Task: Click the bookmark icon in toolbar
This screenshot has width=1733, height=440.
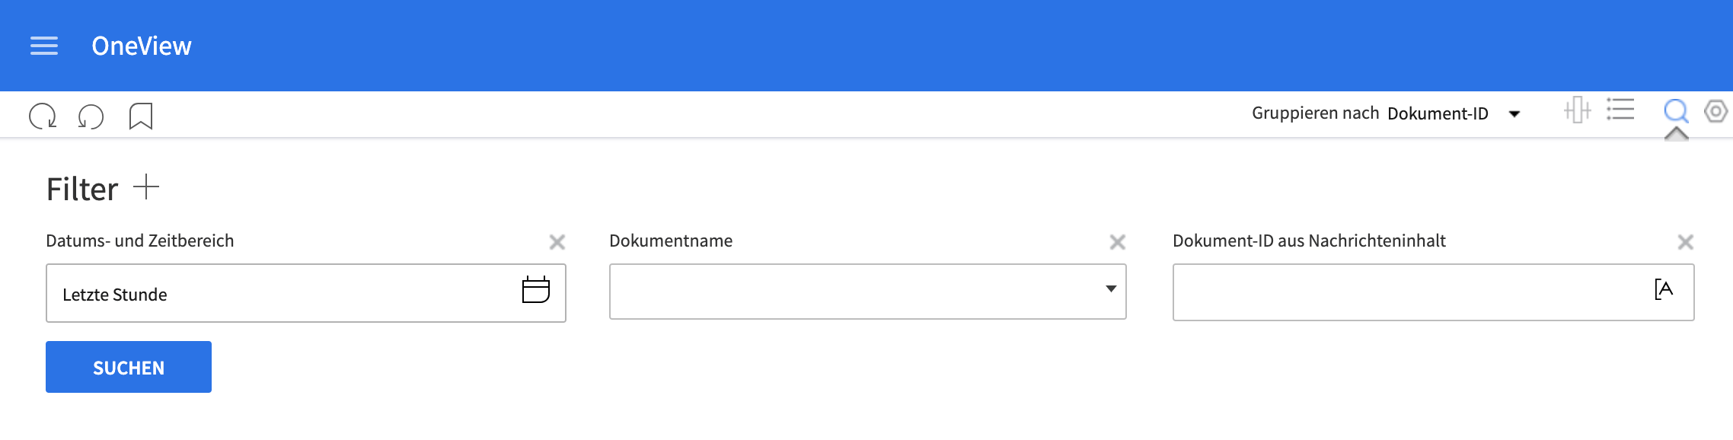Action: coord(141,116)
